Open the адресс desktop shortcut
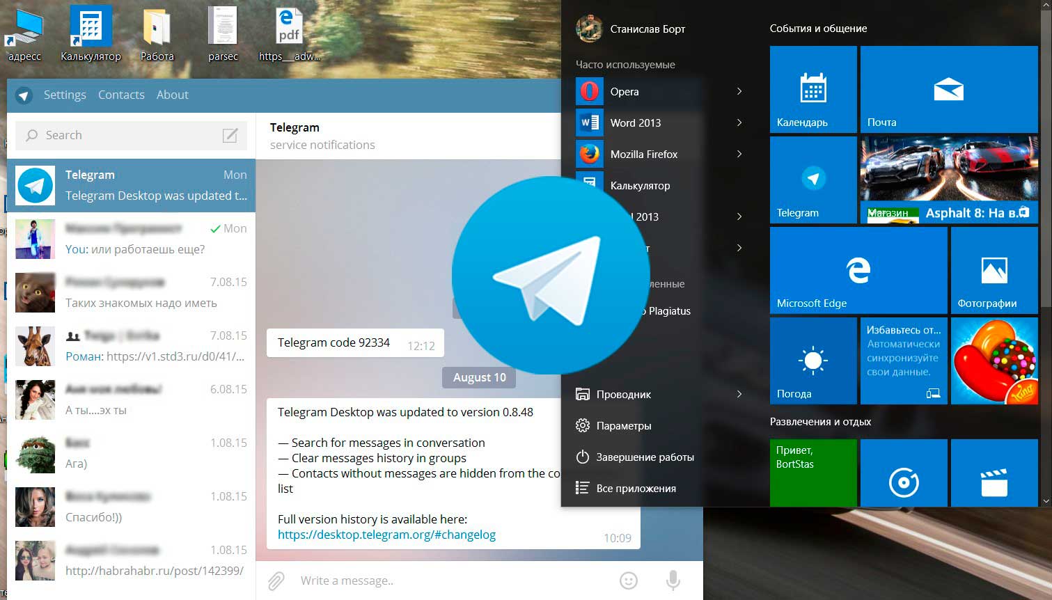The image size is (1052, 600). 24,33
